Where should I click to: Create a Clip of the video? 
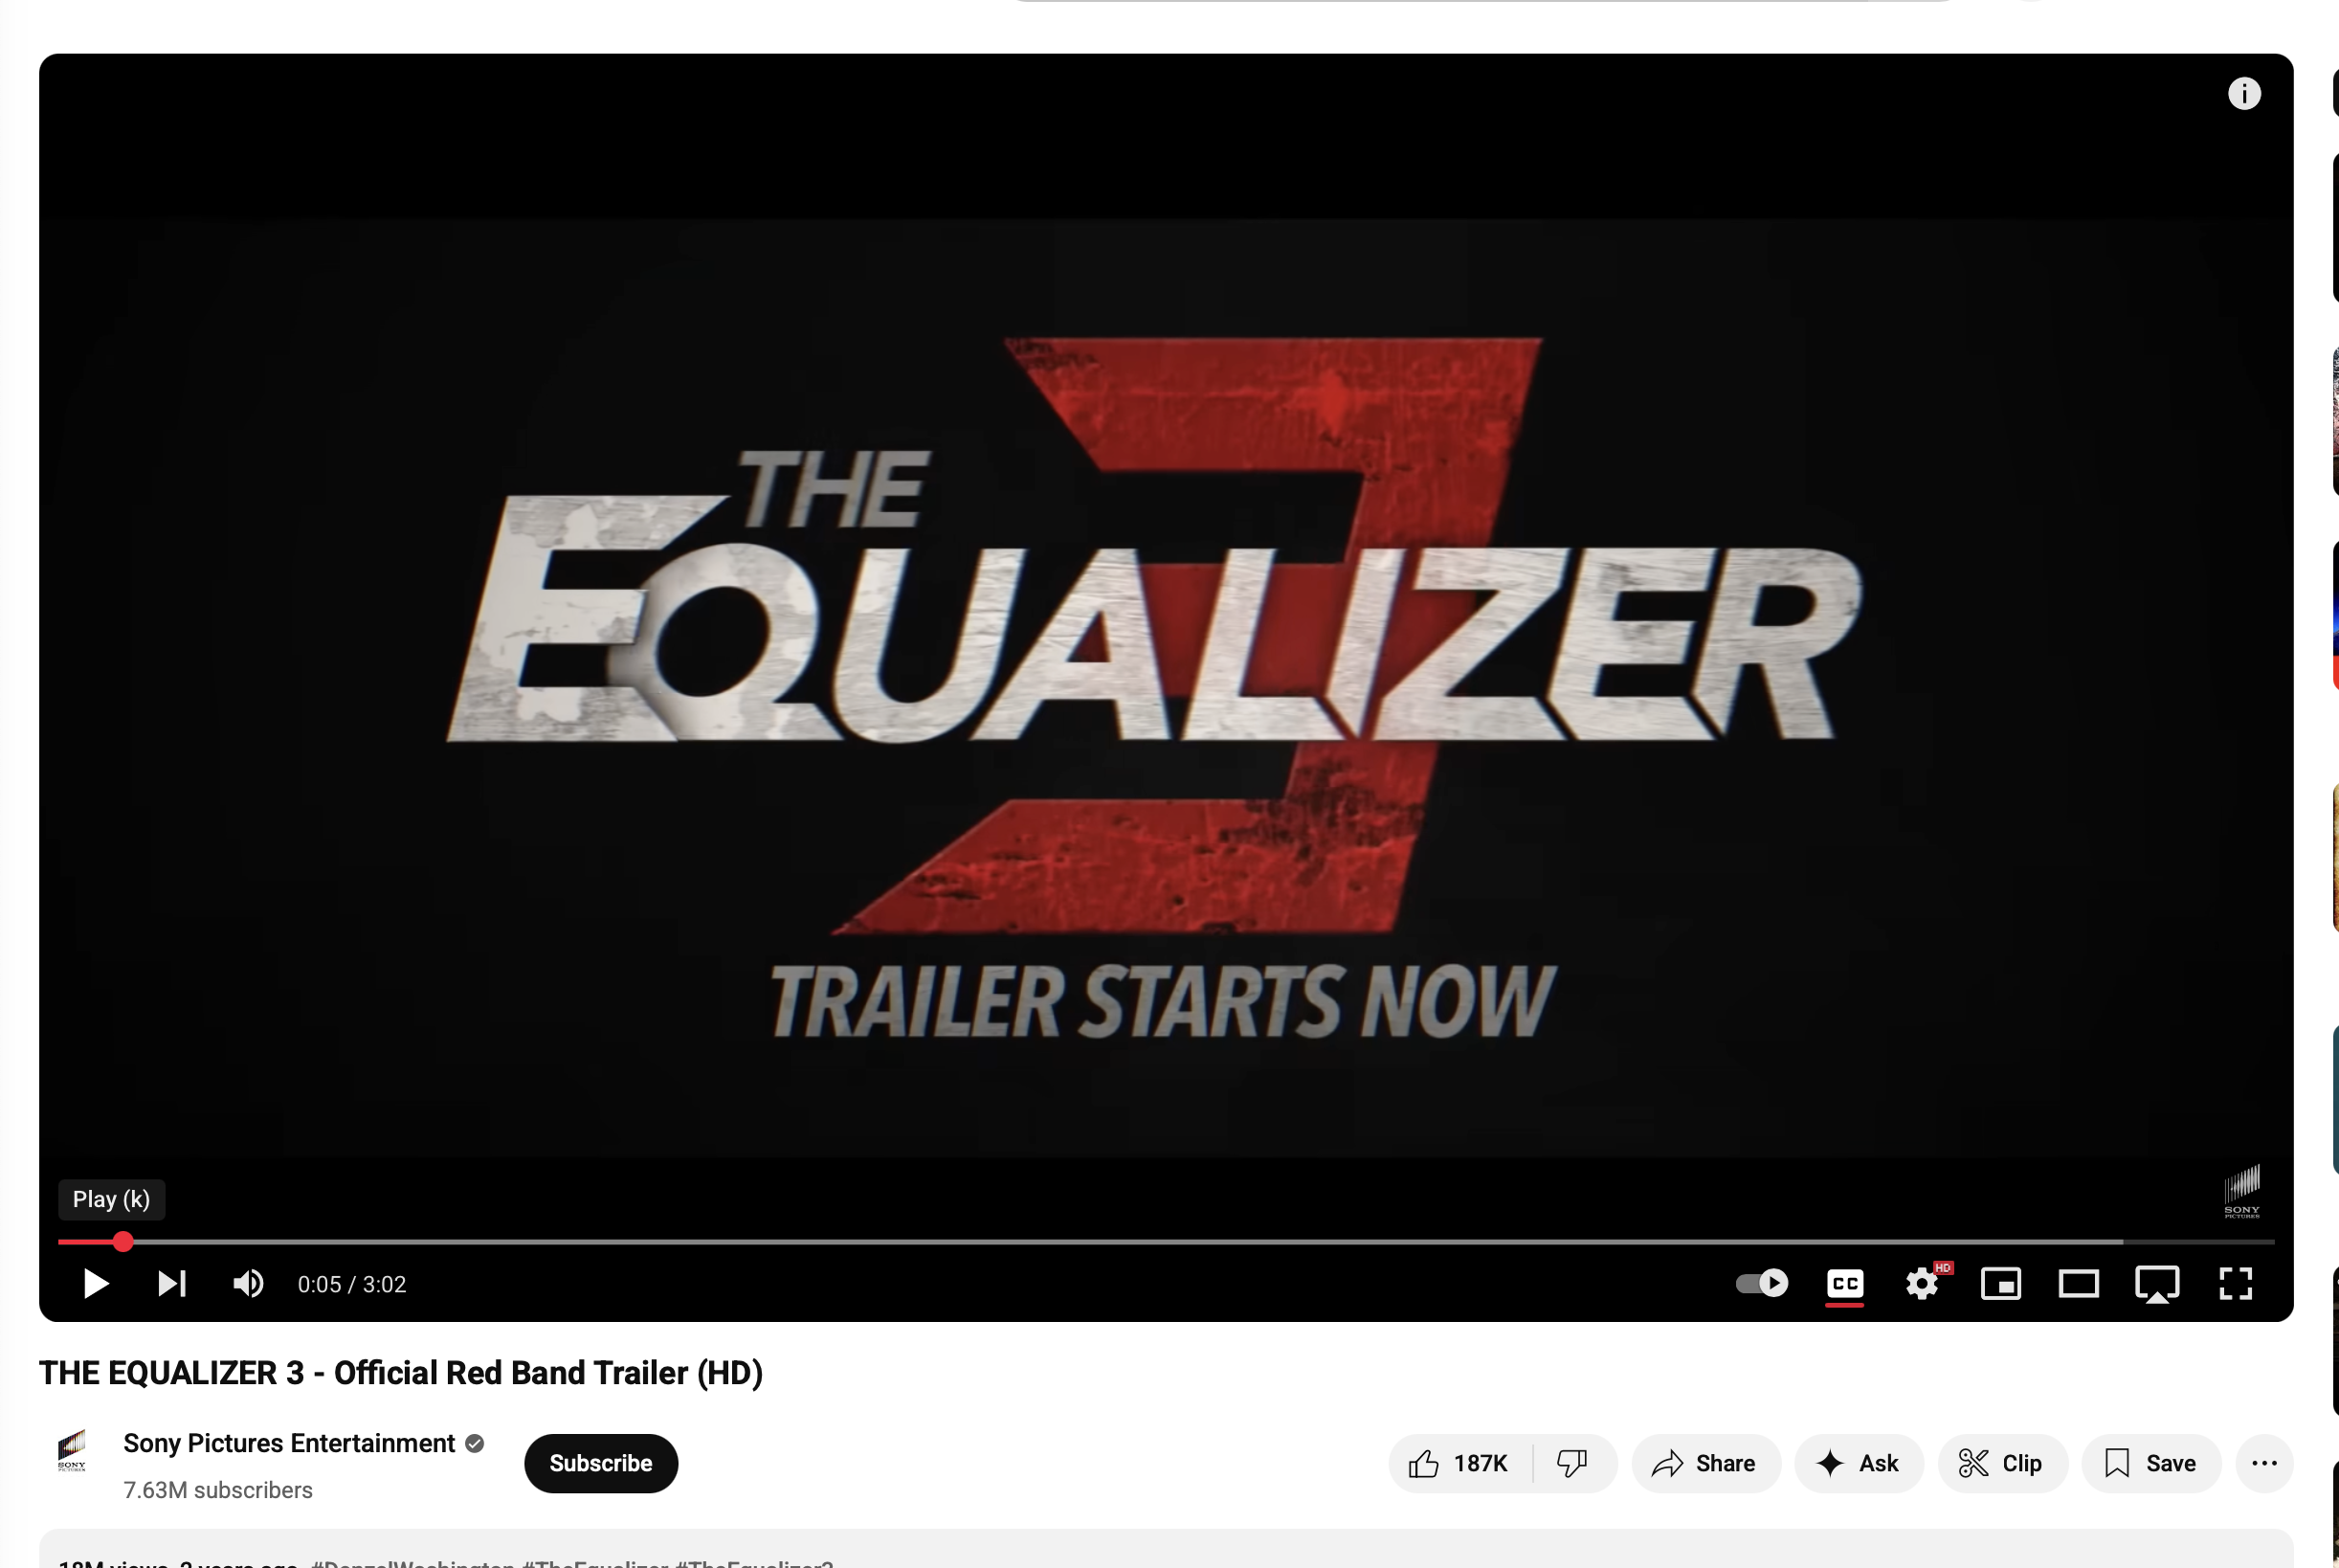pos(2002,1463)
